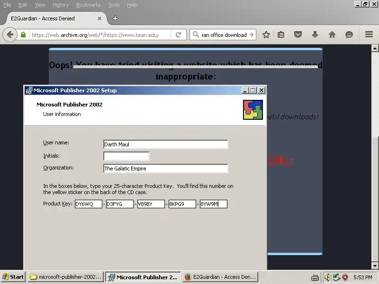Open the Bookmarks menu
Image resolution: width=379 pixels, height=284 pixels.
[x=89, y=5]
